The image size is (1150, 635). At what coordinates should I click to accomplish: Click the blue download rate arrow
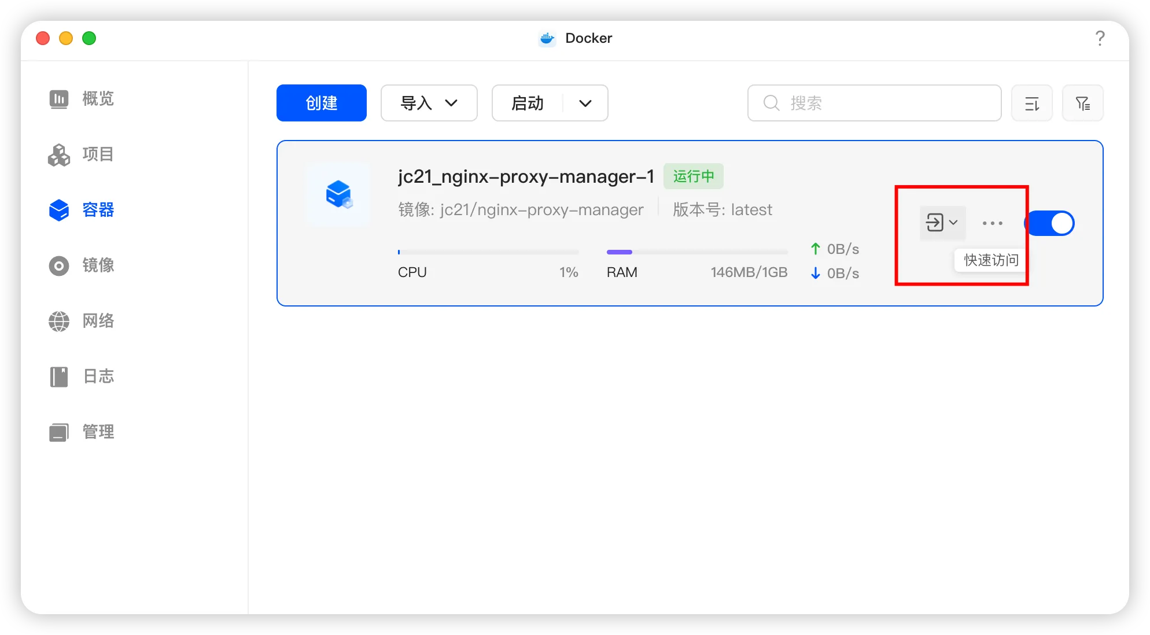click(815, 273)
